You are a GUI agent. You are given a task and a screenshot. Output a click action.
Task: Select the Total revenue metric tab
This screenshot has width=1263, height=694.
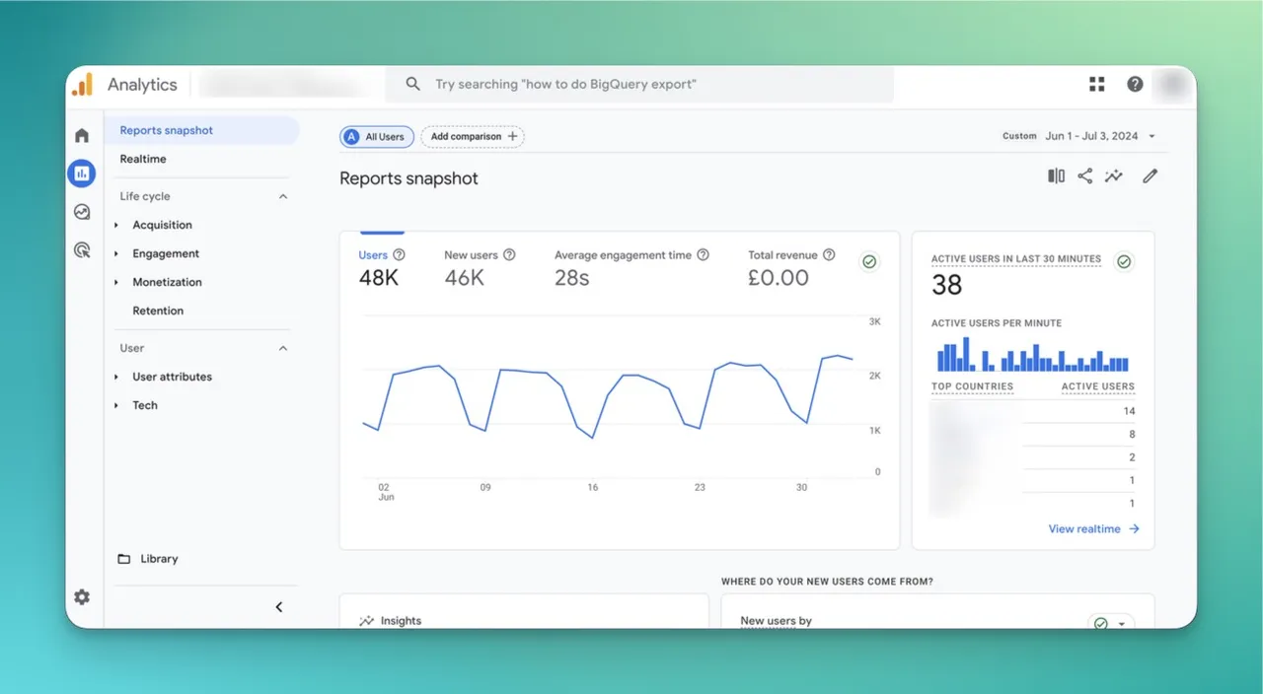(791, 268)
